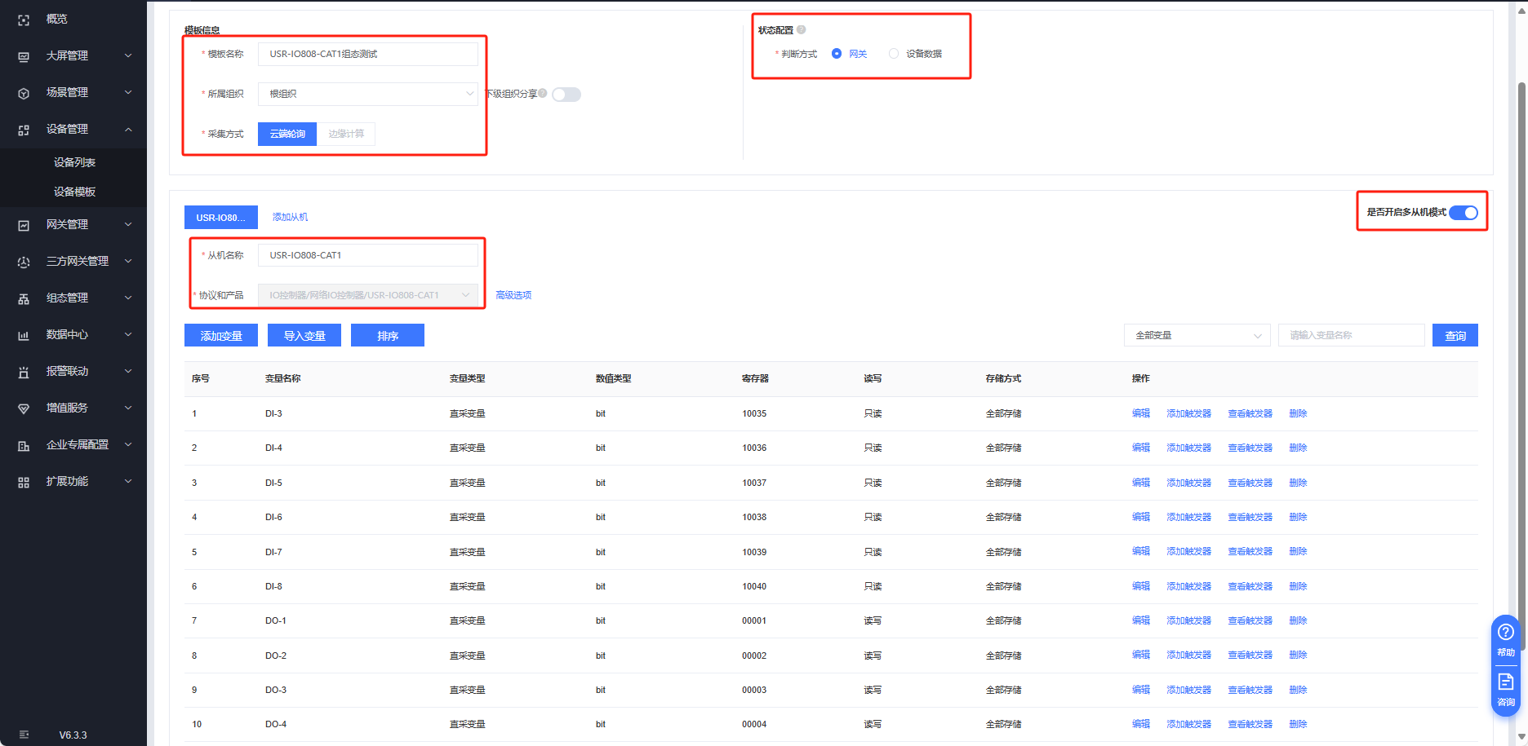
Task: Select the USR-IO80... slave tab
Action: (221, 218)
